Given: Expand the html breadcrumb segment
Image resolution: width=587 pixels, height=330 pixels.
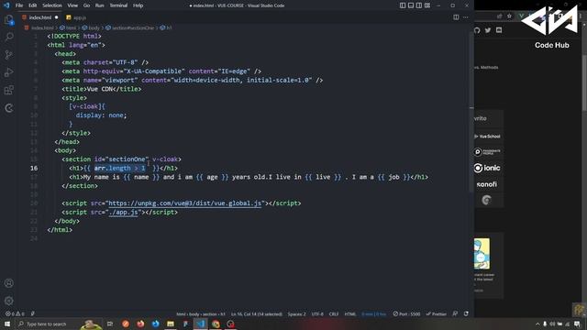Looking at the screenshot, I should click(x=68, y=27).
